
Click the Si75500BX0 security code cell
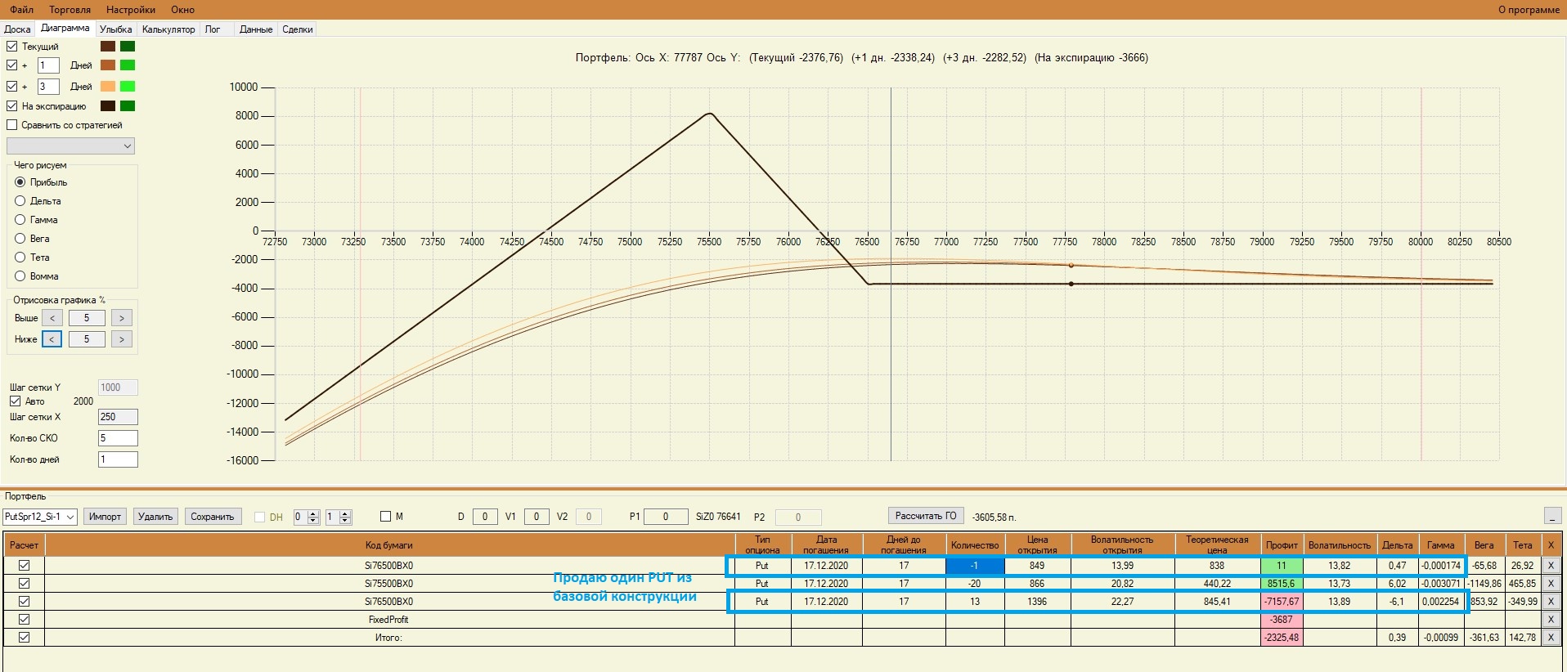pos(389,584)
